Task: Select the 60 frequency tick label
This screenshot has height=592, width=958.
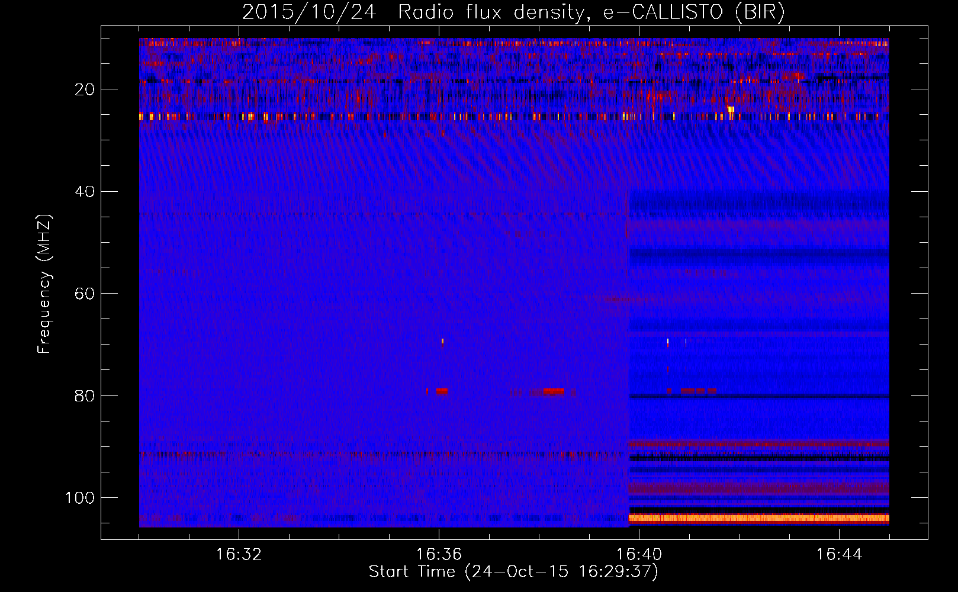Action: coord(85,294)
